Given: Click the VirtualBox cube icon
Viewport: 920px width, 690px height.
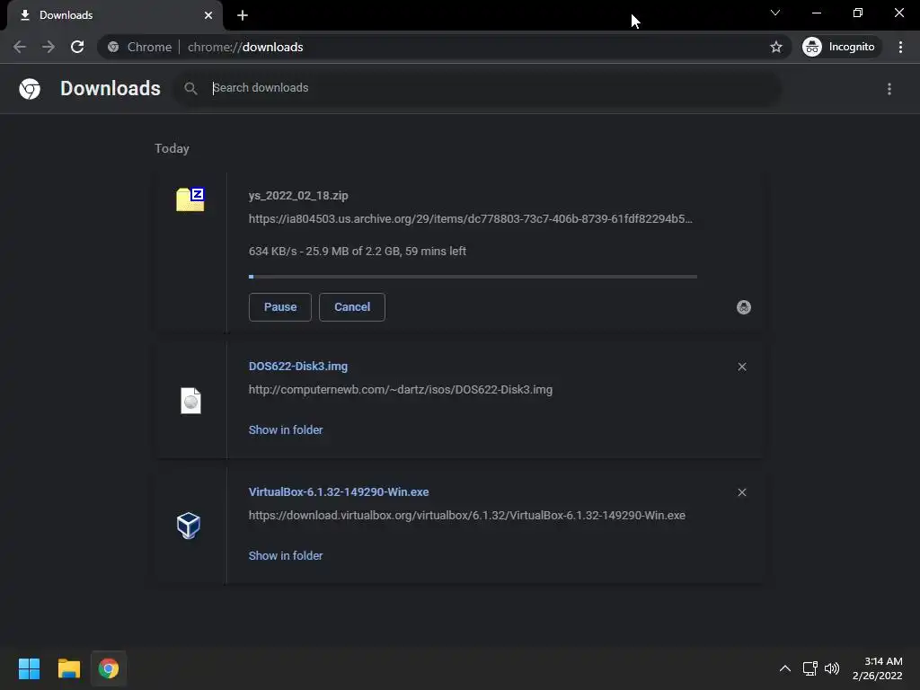Looking at the screenshot, I should click(x=189, y=526).
